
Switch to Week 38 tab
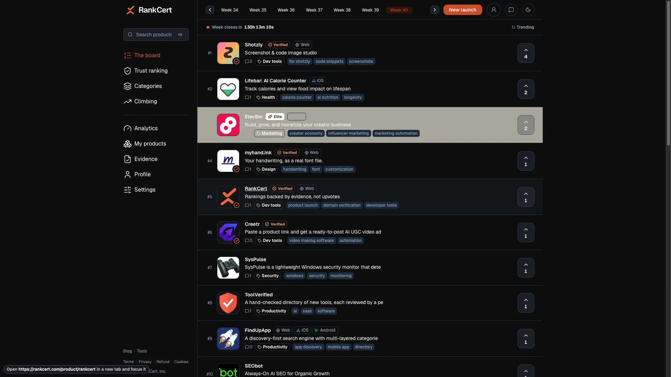click(x=342, y=10)
